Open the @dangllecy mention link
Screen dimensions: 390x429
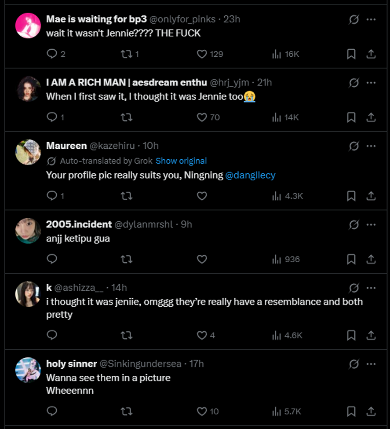point(250,175)
